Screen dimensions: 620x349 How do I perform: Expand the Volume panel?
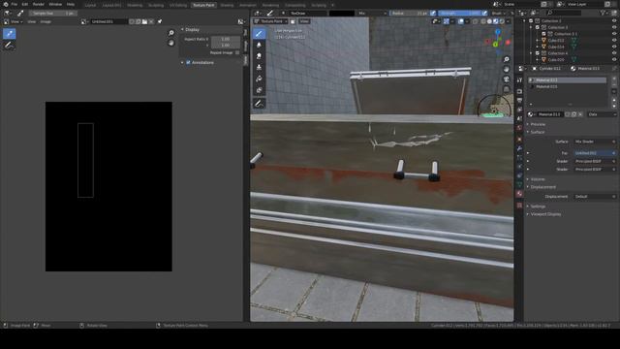(x=538, y=179)
